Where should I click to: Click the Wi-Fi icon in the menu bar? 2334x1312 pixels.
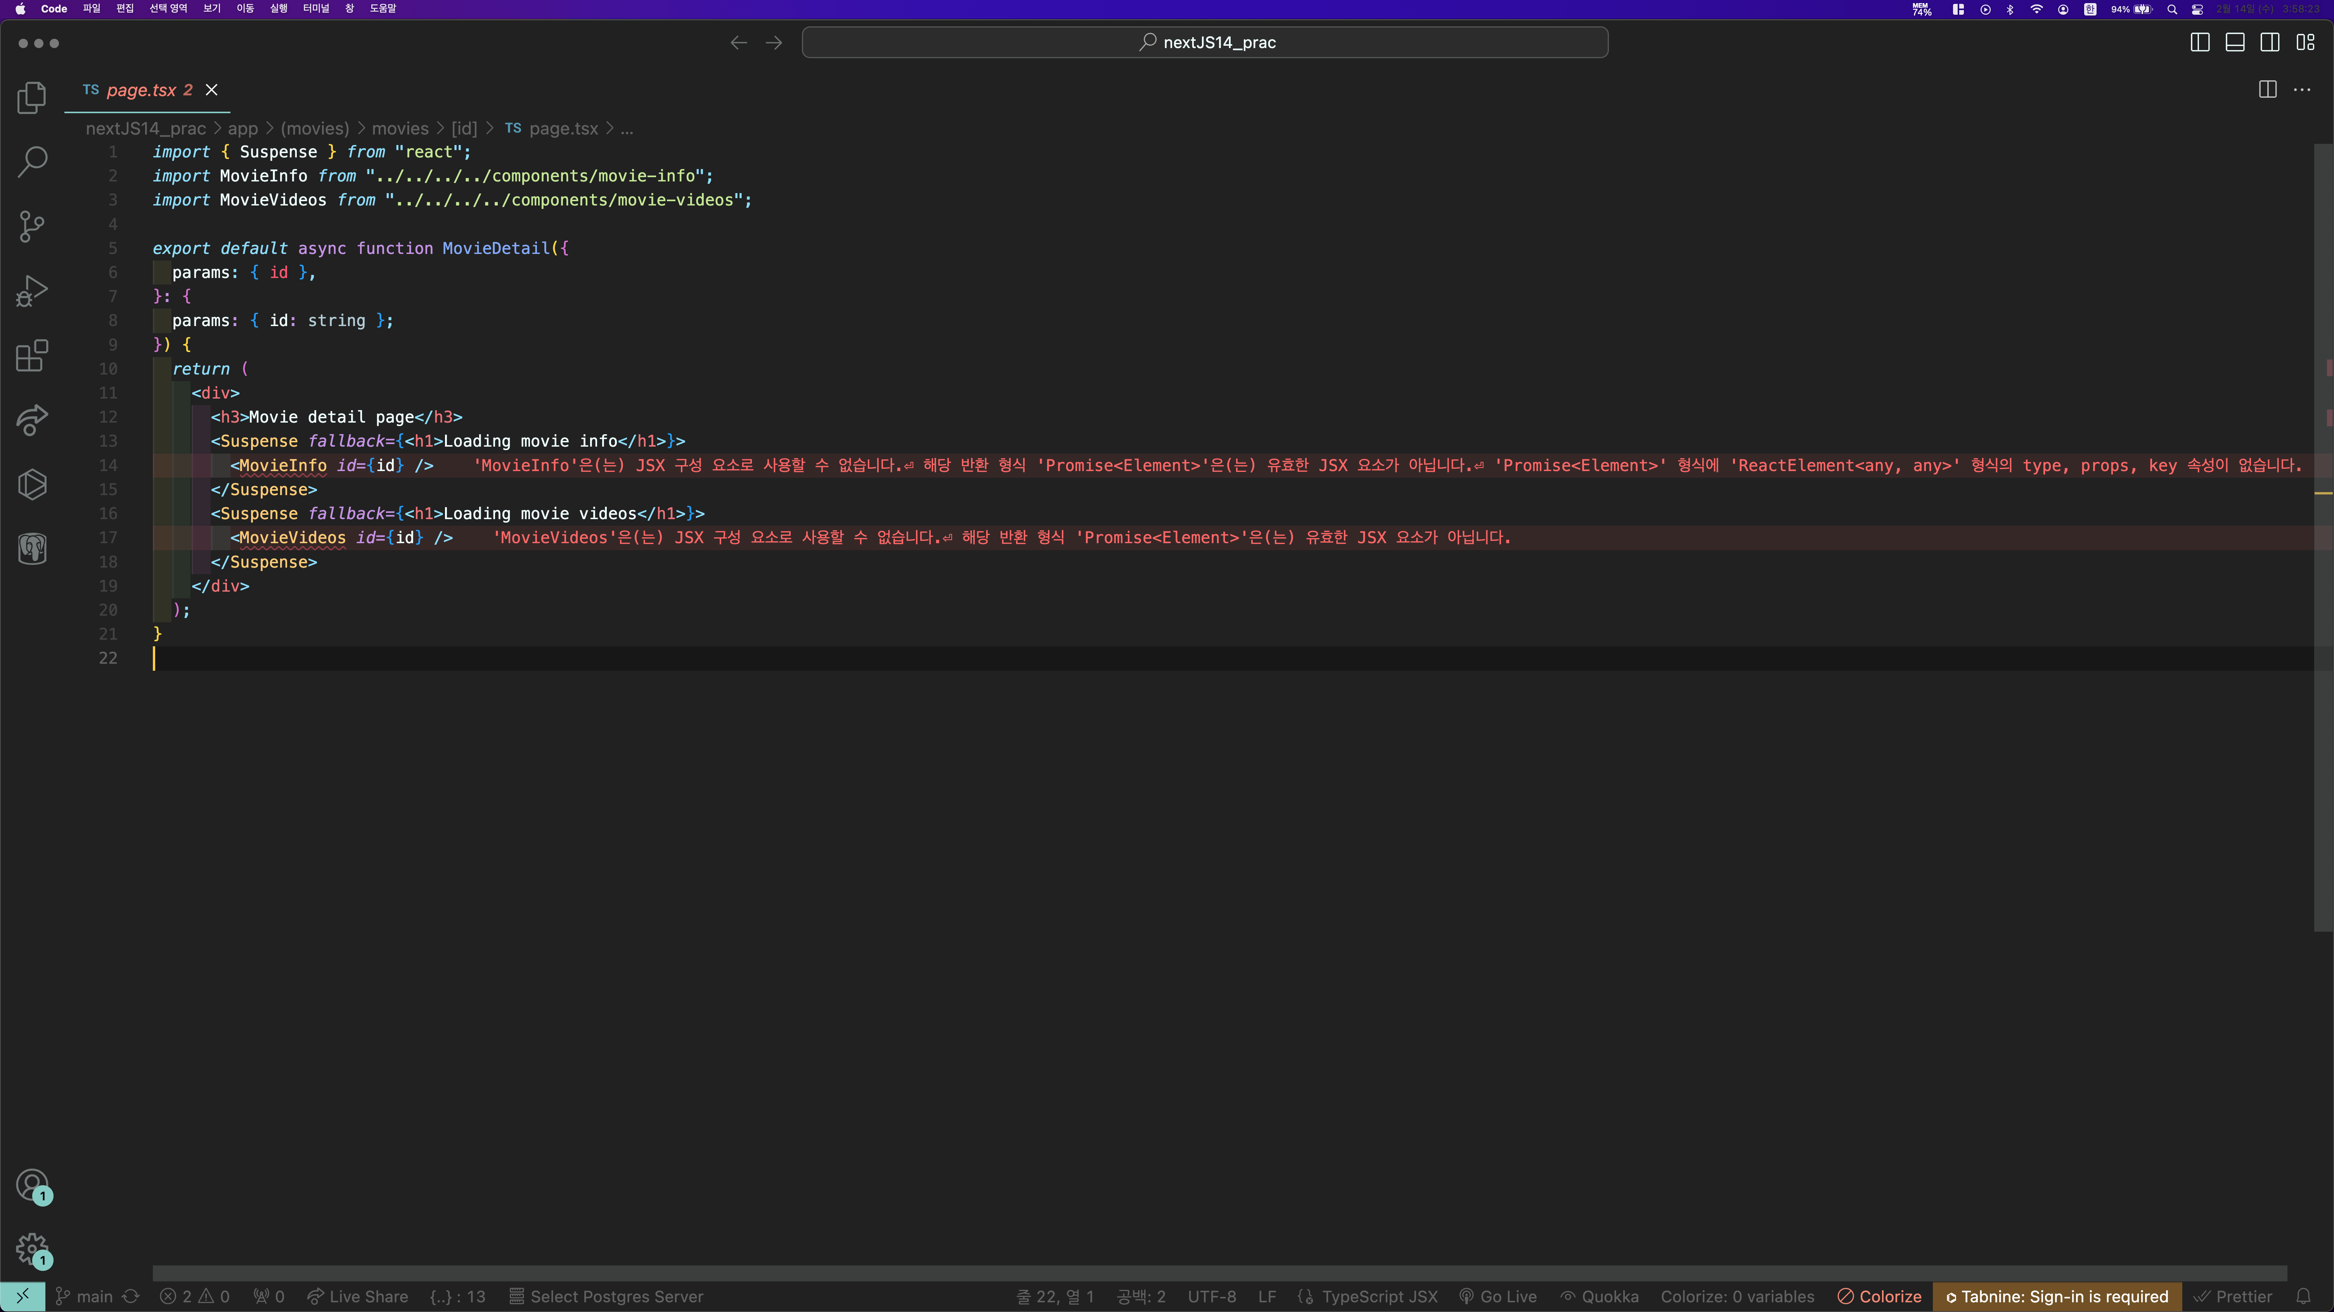(2036, 9)
